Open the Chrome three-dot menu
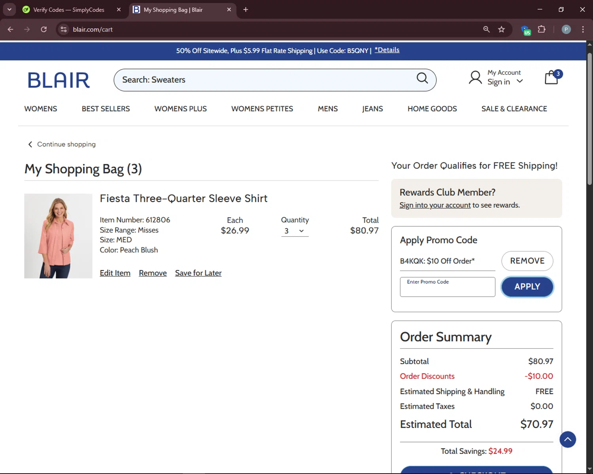The height and width of the screenshot is (474, 593). click(x=583, y=29)
